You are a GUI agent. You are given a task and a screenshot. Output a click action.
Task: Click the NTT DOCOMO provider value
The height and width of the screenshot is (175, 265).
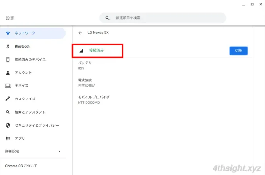click(x=89, y=103)
